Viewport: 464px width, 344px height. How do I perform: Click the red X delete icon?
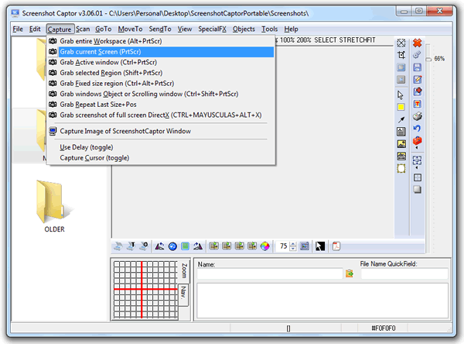(417, 43)
